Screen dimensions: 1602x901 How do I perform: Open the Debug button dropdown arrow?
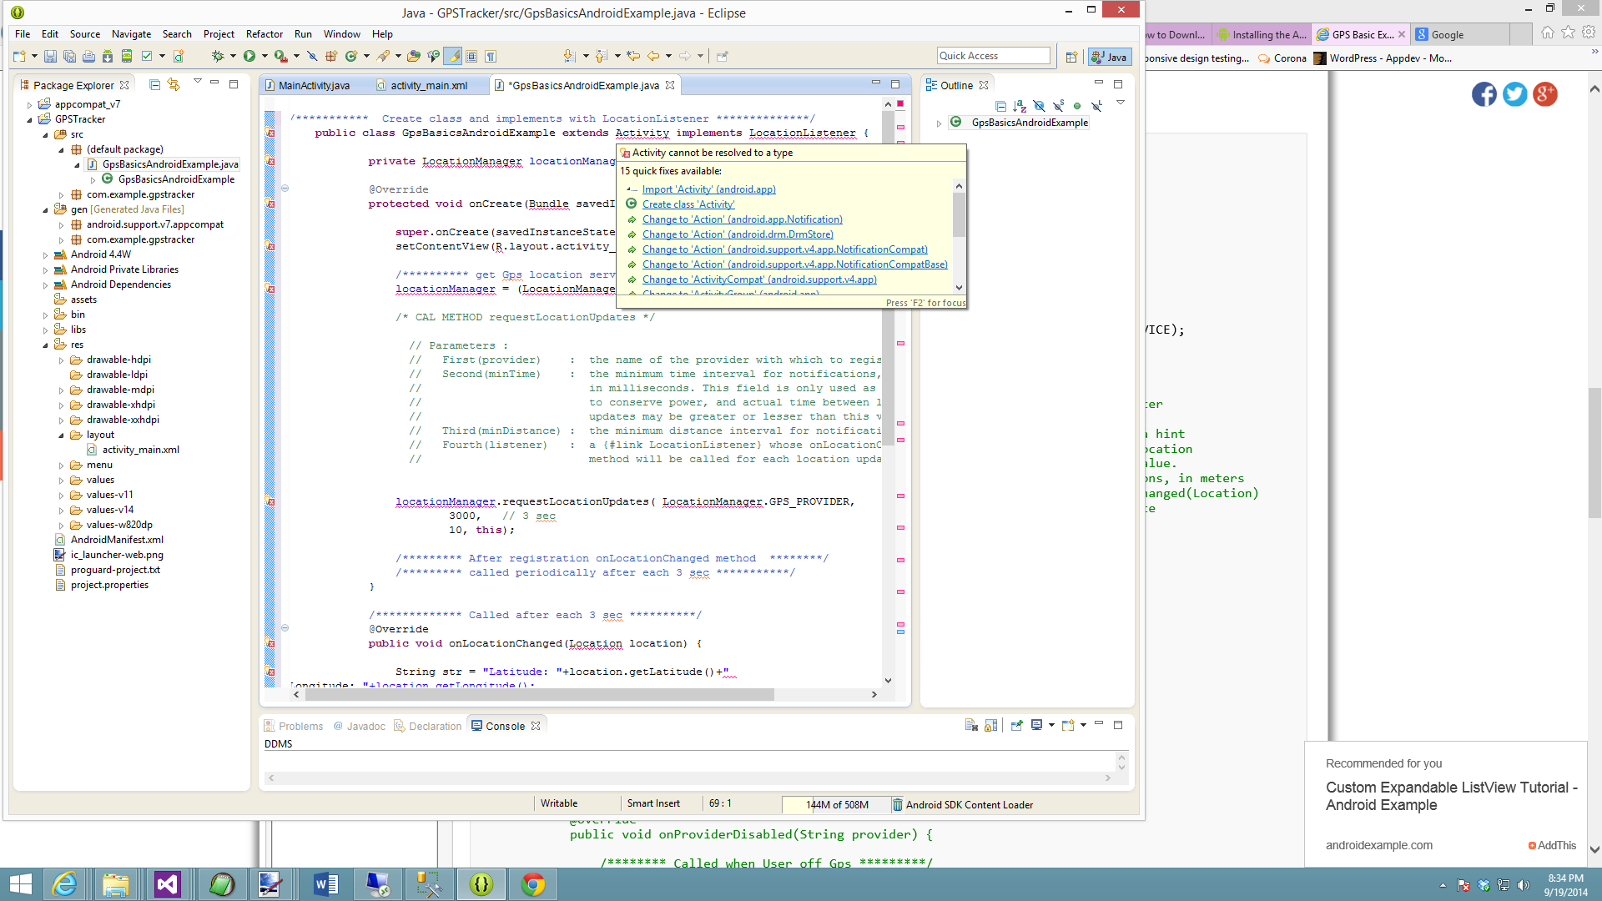point(233,56)
